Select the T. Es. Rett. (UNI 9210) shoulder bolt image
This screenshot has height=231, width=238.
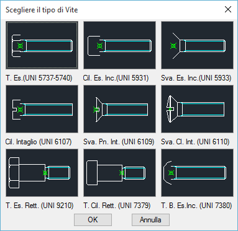point(42,173)
